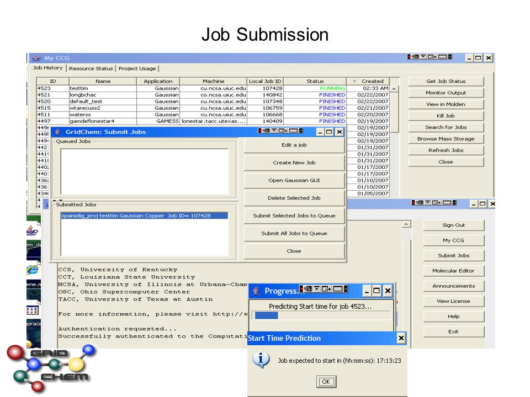Click main window text area scrollbar up arrow

pyautogui.click(x=406, y=224)
